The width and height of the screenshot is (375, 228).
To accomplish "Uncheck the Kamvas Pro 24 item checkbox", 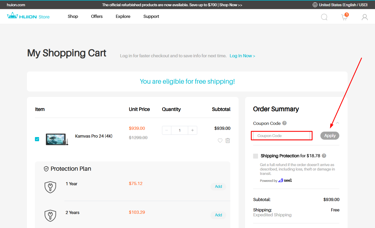I will 37,139.
